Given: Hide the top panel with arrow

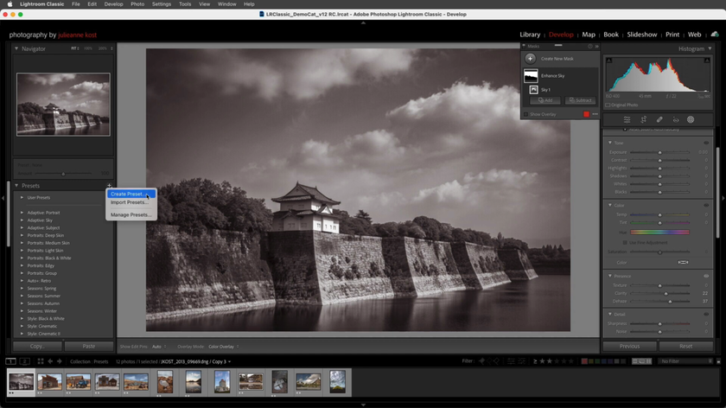Looking at the screenshot, I should click(x=363, y=22).
